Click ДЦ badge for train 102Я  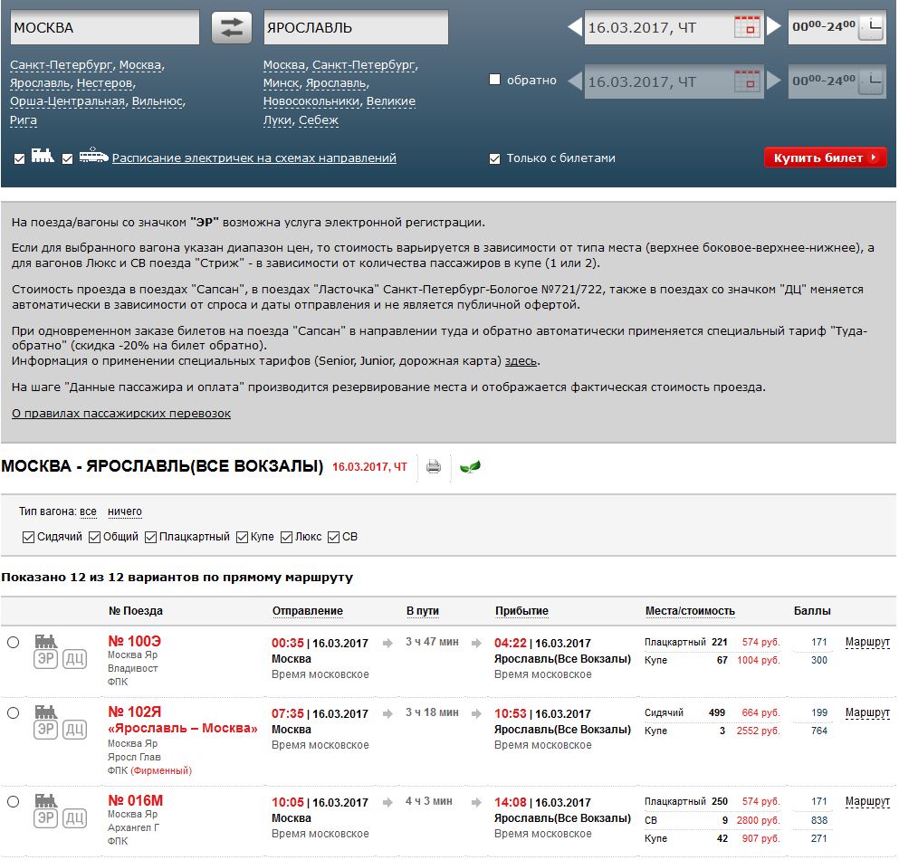74,731
